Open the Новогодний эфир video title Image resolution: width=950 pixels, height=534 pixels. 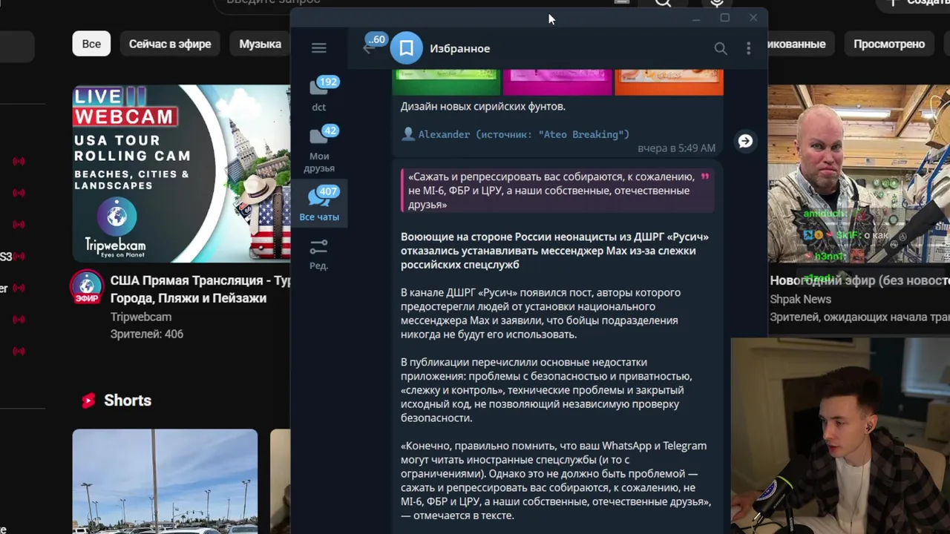click(859, 280)
